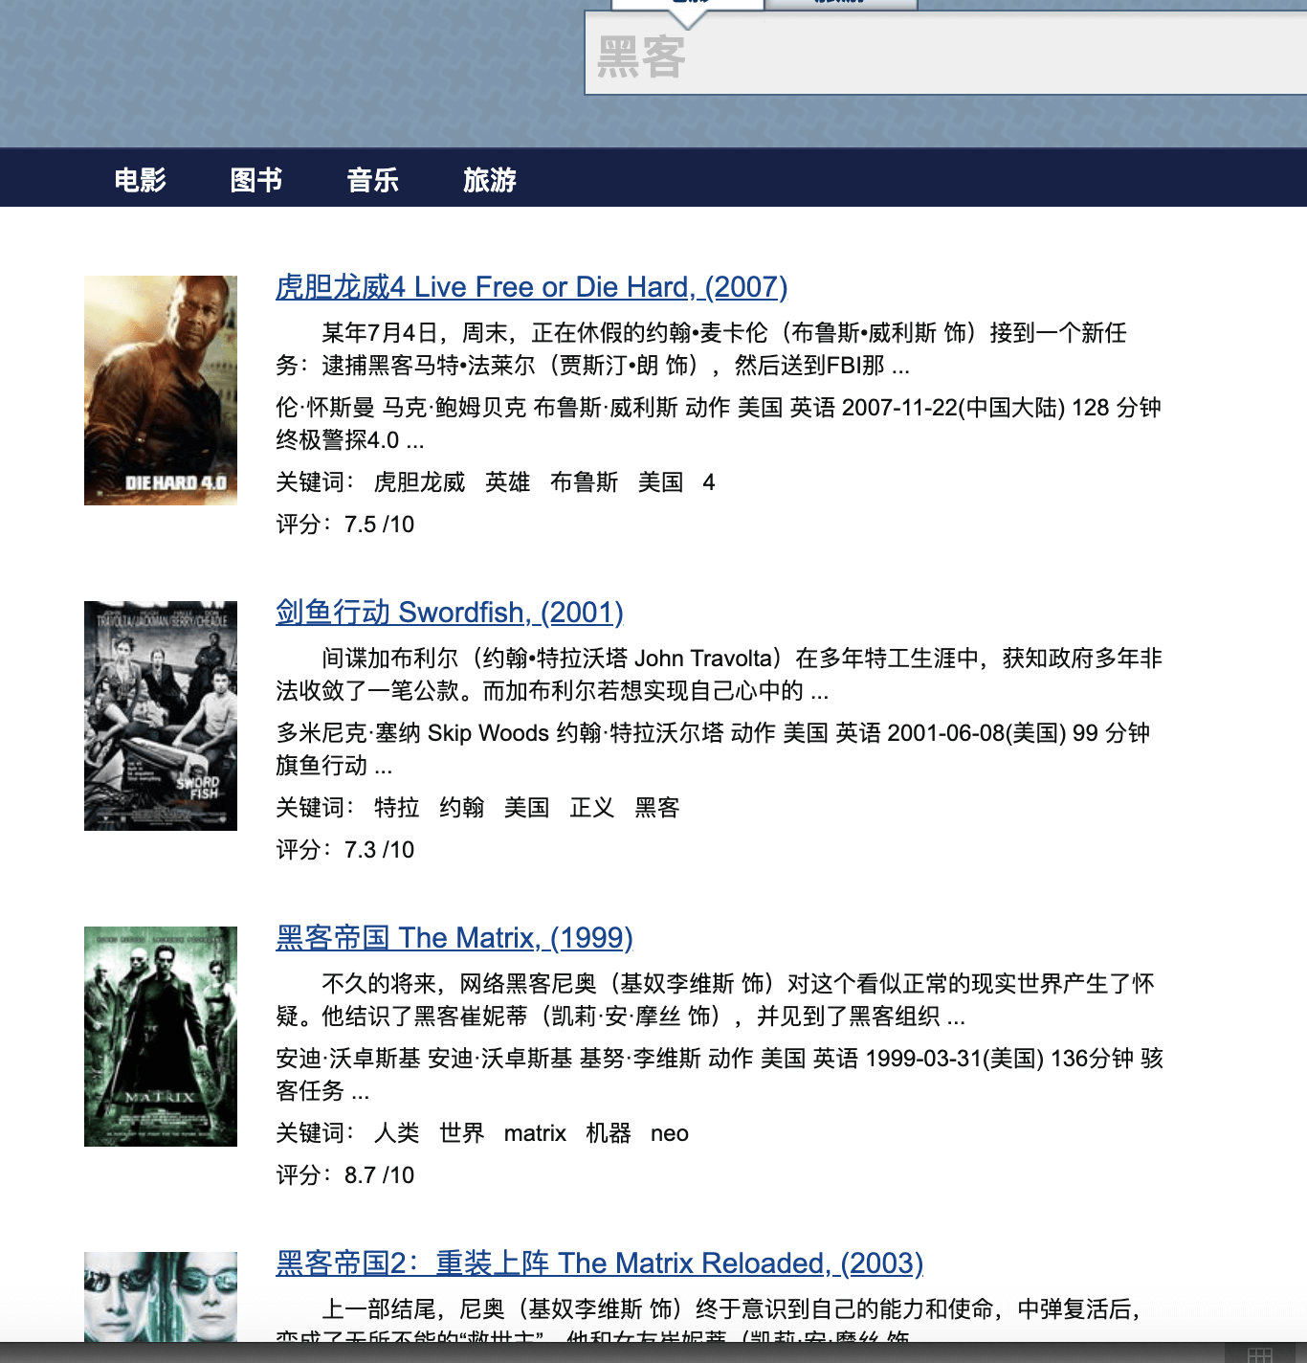Click the 黑客 keyword under Swordfish
Viewport: 1307px width, 1363px height.
click(x=656, y=808)
